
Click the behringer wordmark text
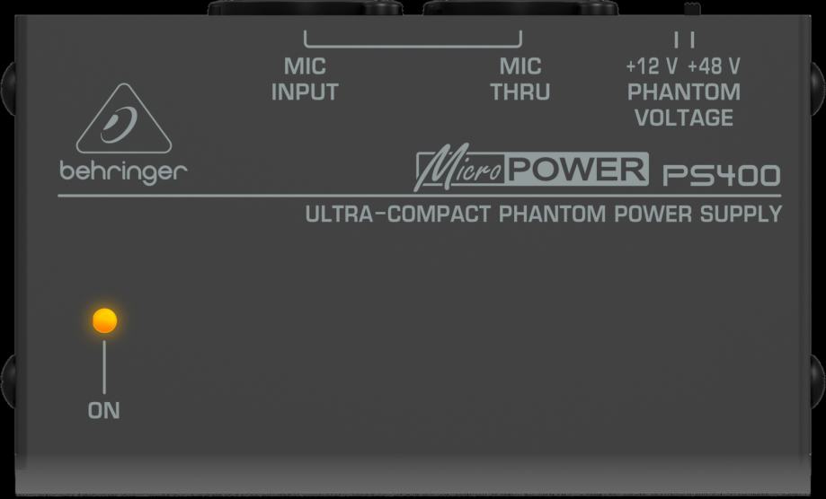123,173
